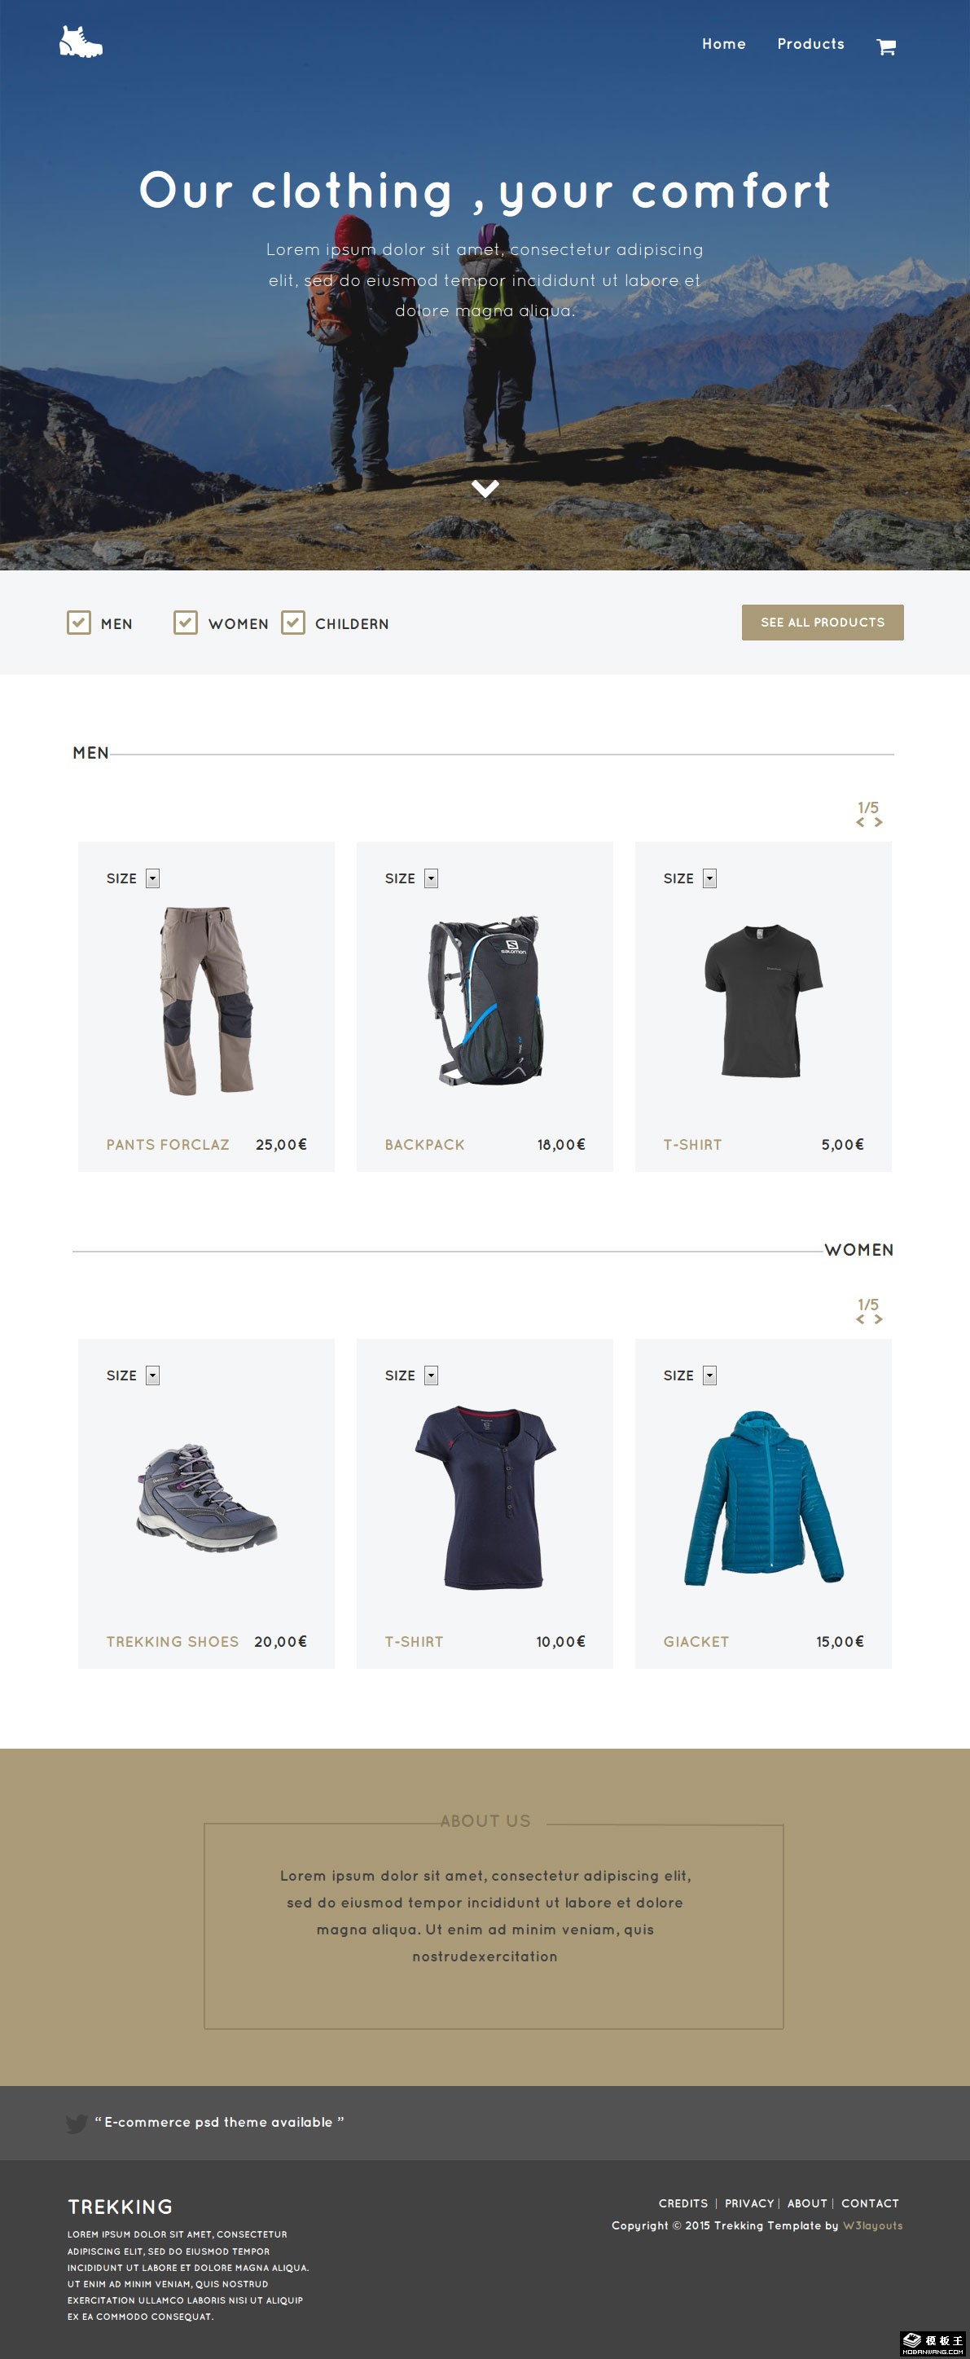The image size is (970, 2359).
Task: Open SIZE dropdown for Pants Forclaz
Action: (153, 878)
